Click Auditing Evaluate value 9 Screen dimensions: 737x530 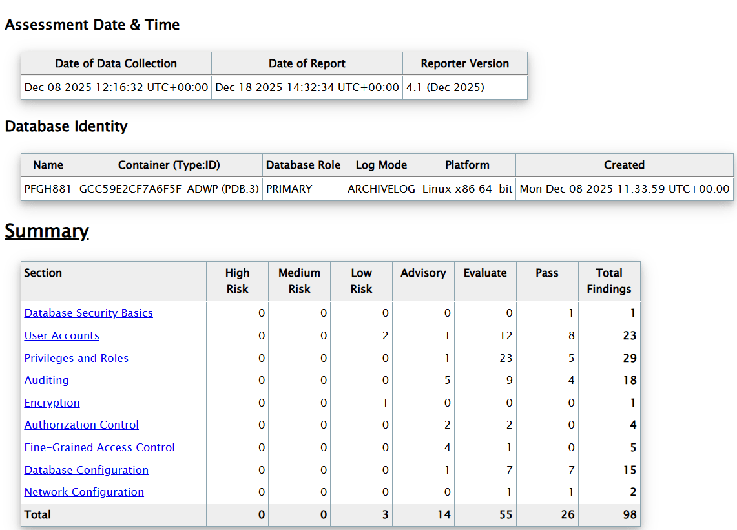pos(510,380)
